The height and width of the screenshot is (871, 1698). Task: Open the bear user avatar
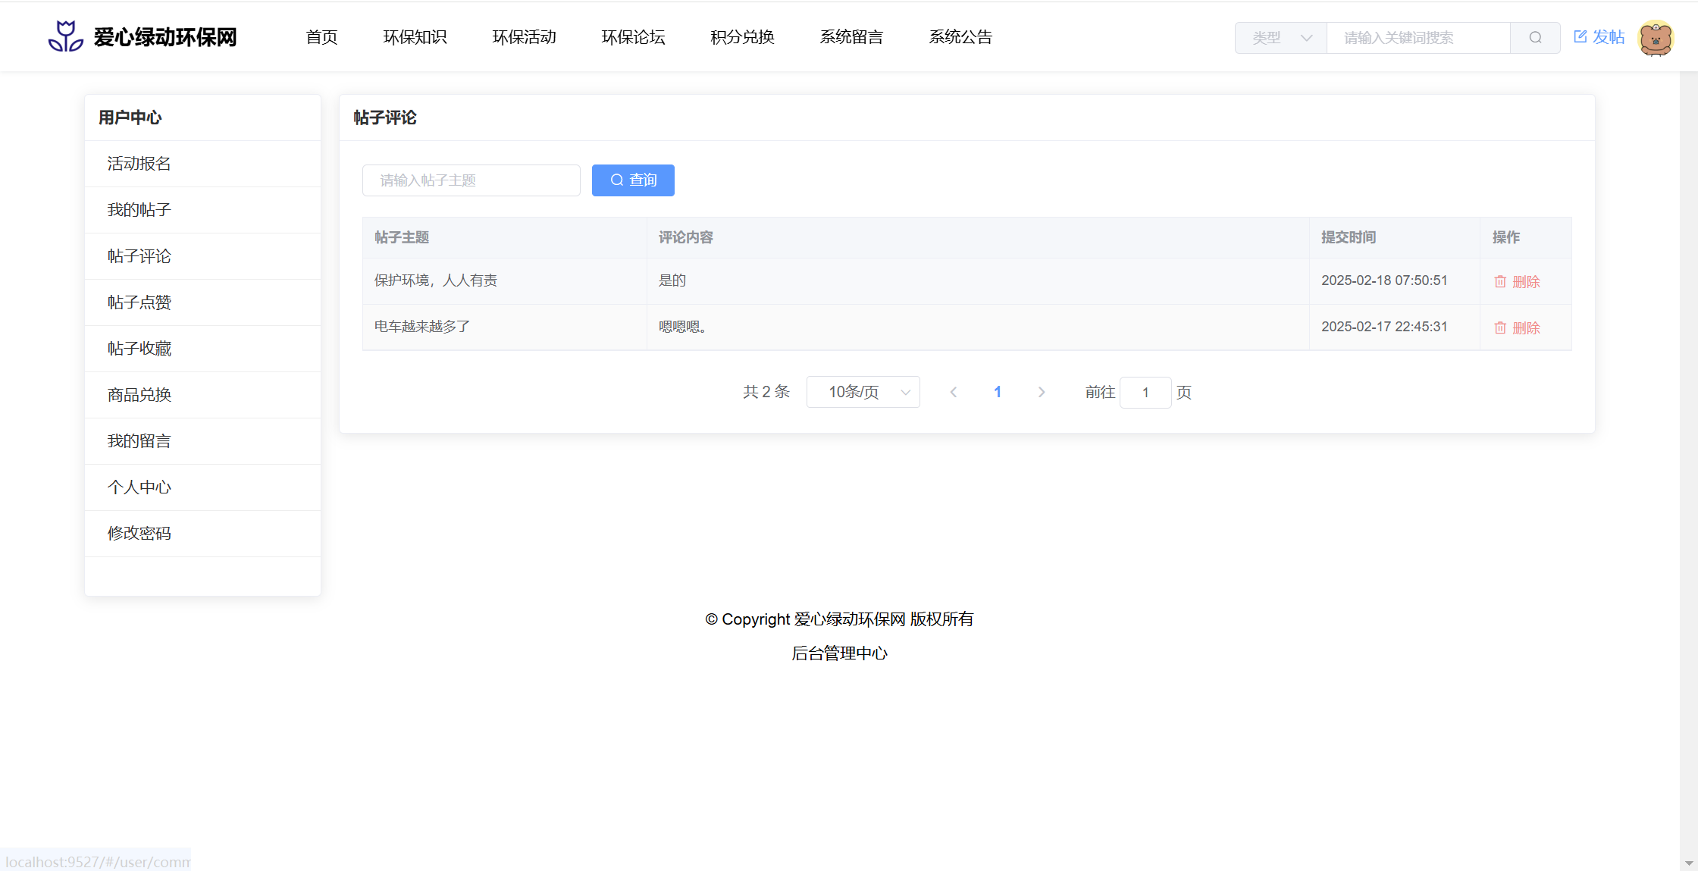click(1655, 38)
